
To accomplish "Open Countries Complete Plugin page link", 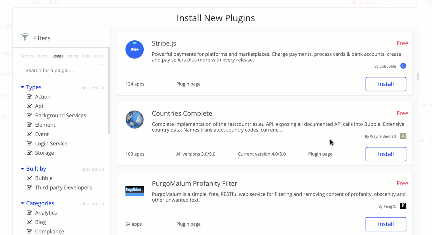I will click(x=320, y=154).
